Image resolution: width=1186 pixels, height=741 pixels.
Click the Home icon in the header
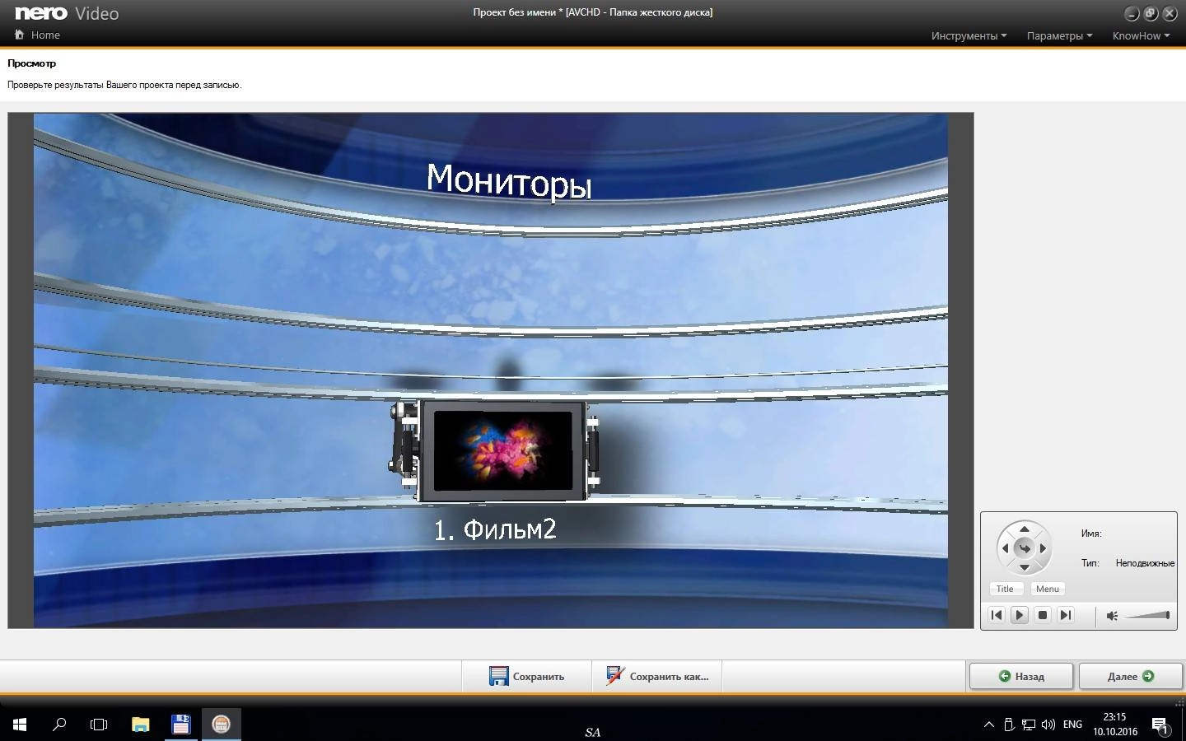coord(19,35)
